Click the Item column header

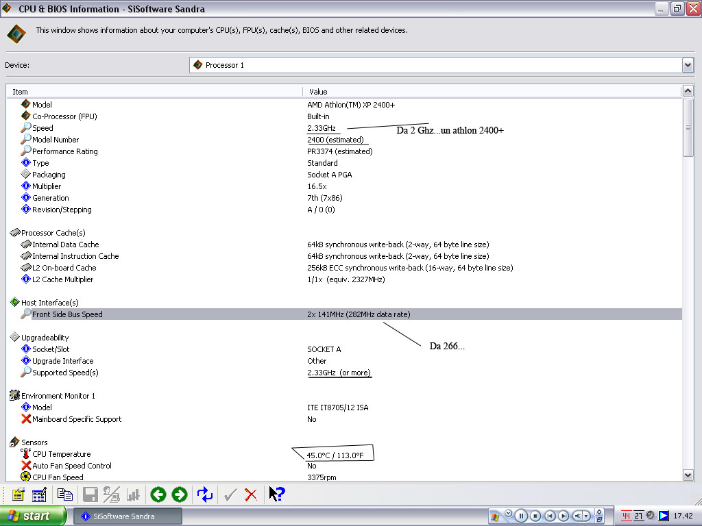pyautogui.click(x=154, y=92)
